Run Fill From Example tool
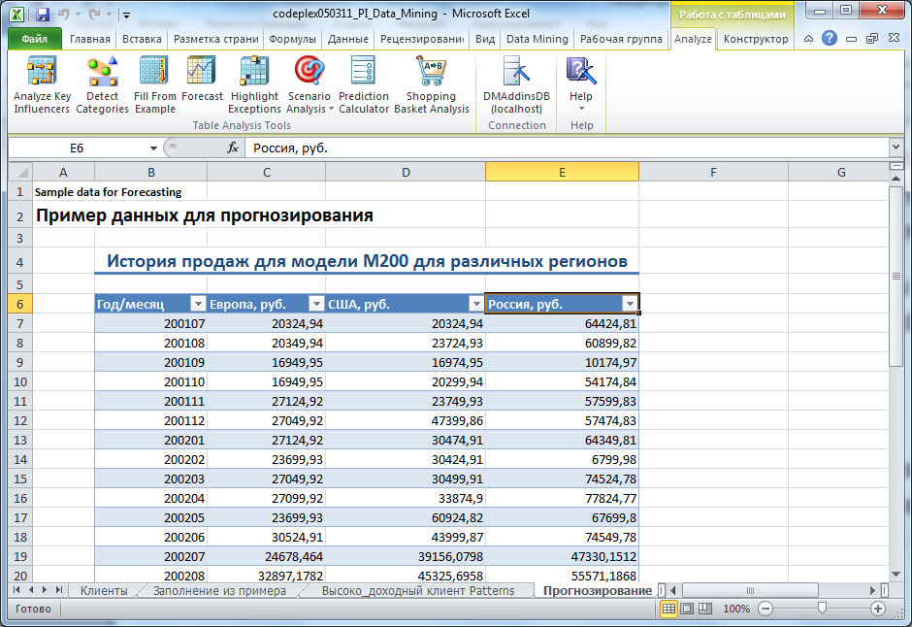This screenshot has width=912, height=627. click(x=154, y=84)
